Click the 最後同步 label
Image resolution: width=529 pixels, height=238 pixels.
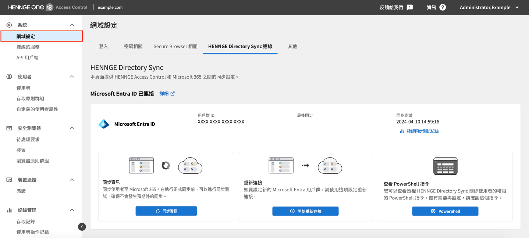[305, 115]
